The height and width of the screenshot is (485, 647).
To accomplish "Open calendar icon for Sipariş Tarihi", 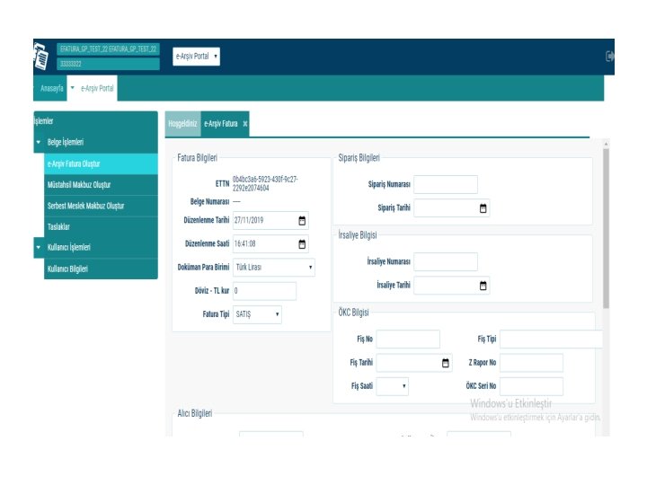I will coord(483,208).
